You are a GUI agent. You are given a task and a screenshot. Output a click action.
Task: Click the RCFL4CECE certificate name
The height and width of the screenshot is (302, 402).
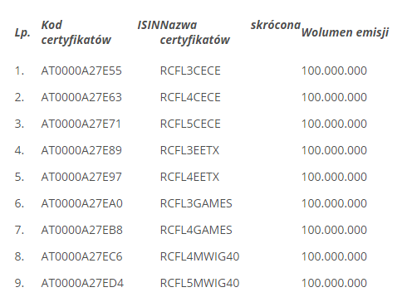click(190, 97)
